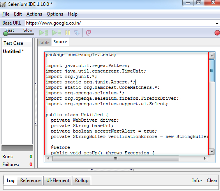
Task: Adjust the Fast/Slow speed slider knob
Action: pos(5,34)
